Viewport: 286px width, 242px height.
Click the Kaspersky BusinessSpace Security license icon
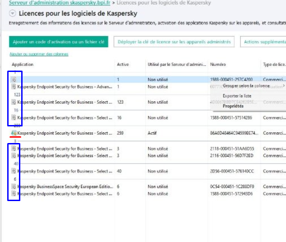(14, 187)
